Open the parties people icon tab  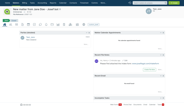click(x=11, y=25)
